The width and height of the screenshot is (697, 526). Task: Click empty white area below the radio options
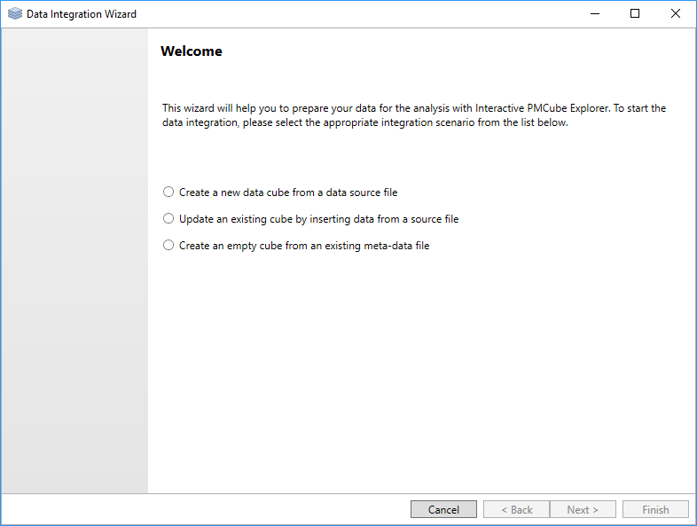click(417, 373)
